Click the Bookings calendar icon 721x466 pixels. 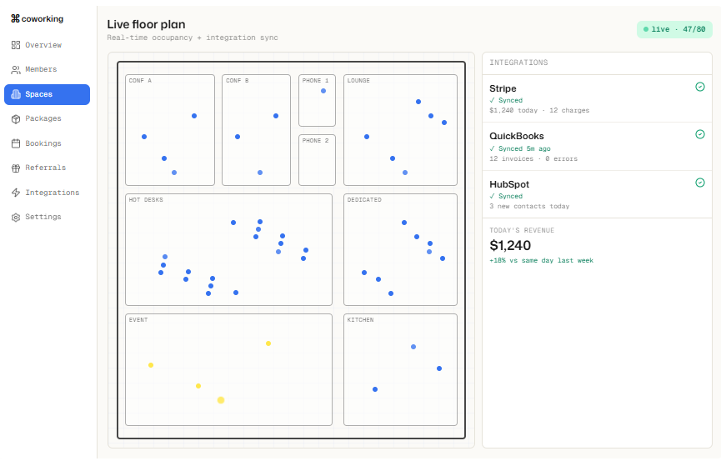coord(16,143)
